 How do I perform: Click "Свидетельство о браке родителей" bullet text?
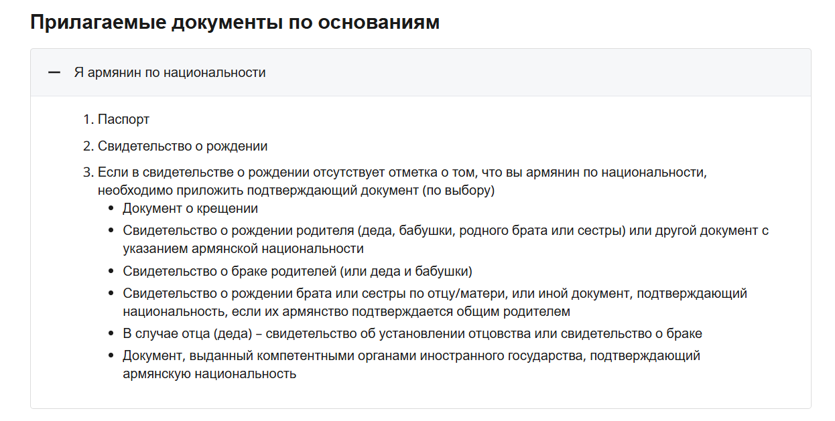(x=298, y=271)
